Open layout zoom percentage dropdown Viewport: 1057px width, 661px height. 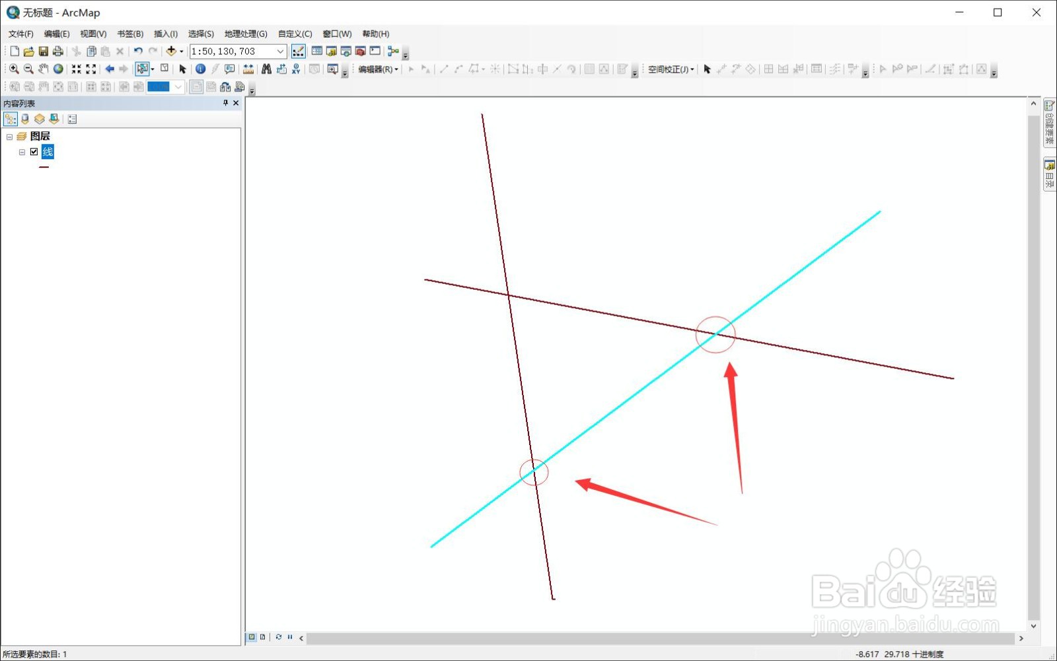[x=178, y=87]
